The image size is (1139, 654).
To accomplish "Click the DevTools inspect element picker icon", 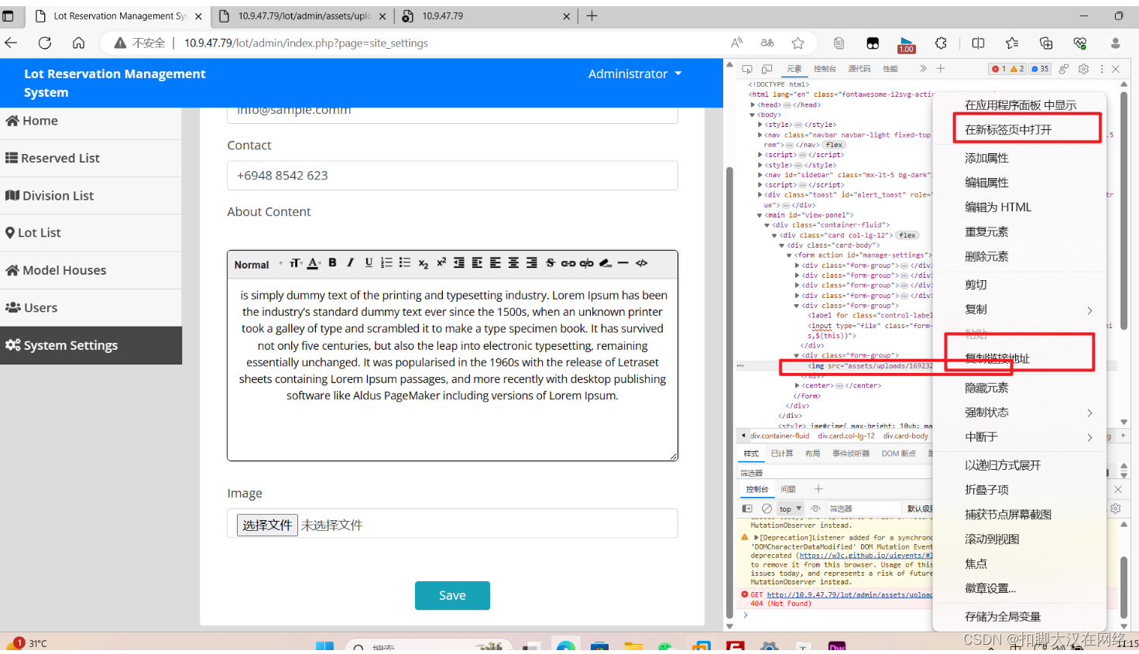I will click(x=747, y=69).
